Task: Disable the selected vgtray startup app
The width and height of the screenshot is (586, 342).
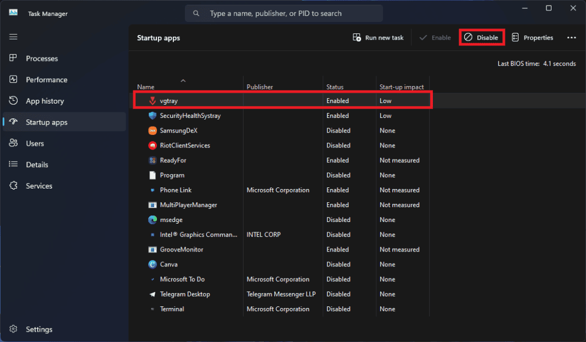Action: tap(481, 37)
